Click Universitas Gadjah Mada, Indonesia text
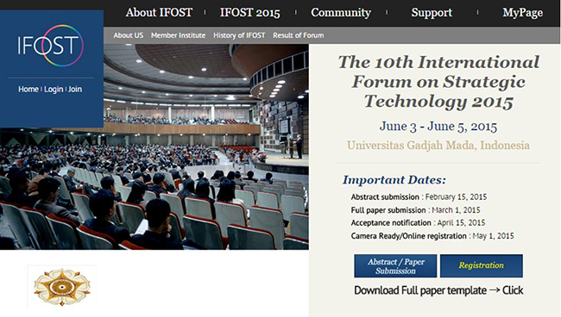The height and width of the screenshot is (317, 561). 438,146
